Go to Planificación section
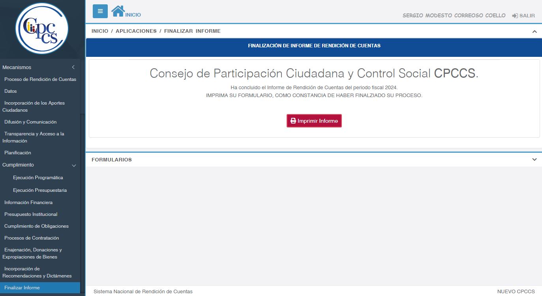542x296 pixels. point(18,153)
